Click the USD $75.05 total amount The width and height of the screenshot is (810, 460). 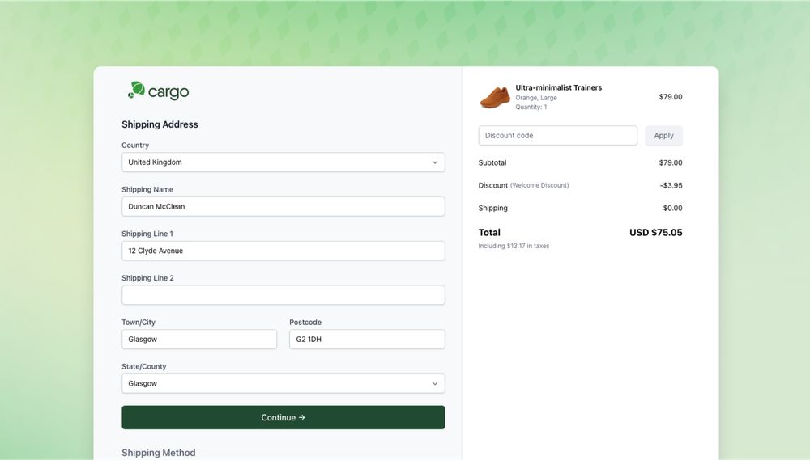point(655,233)
